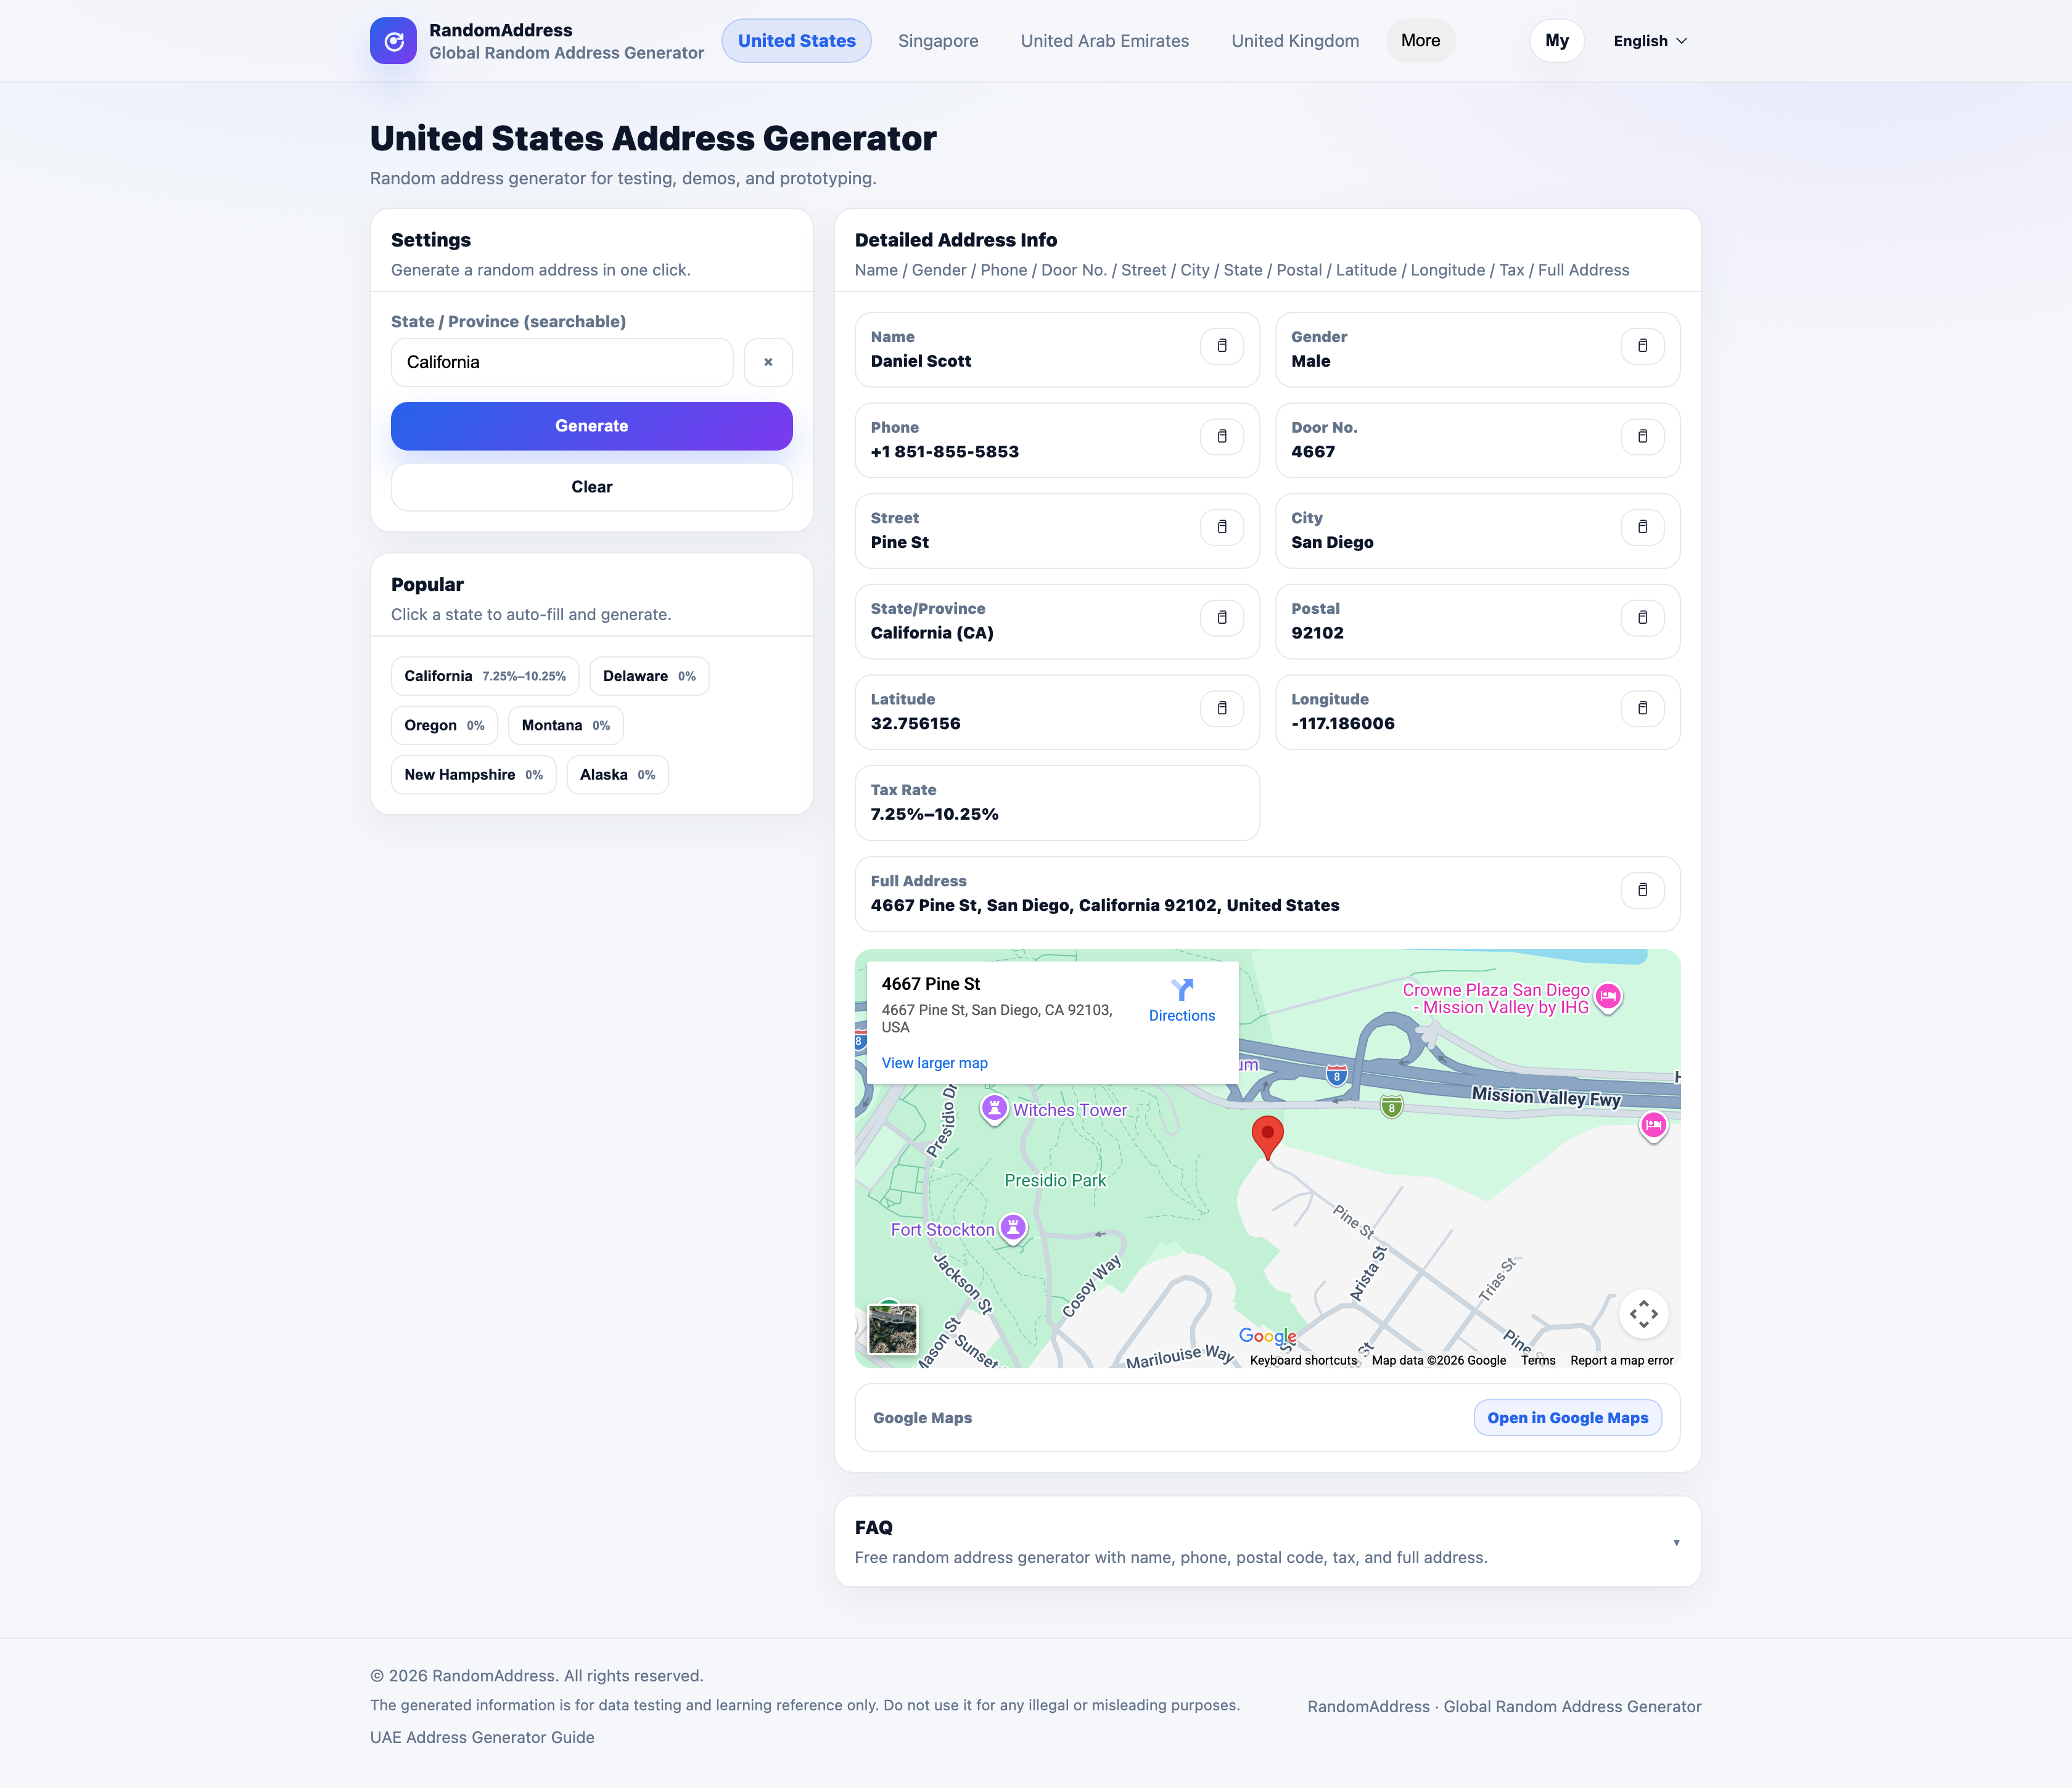The image size is (2072, 1788).
Task: Copy the Street field value
Action: [1221, 527]
